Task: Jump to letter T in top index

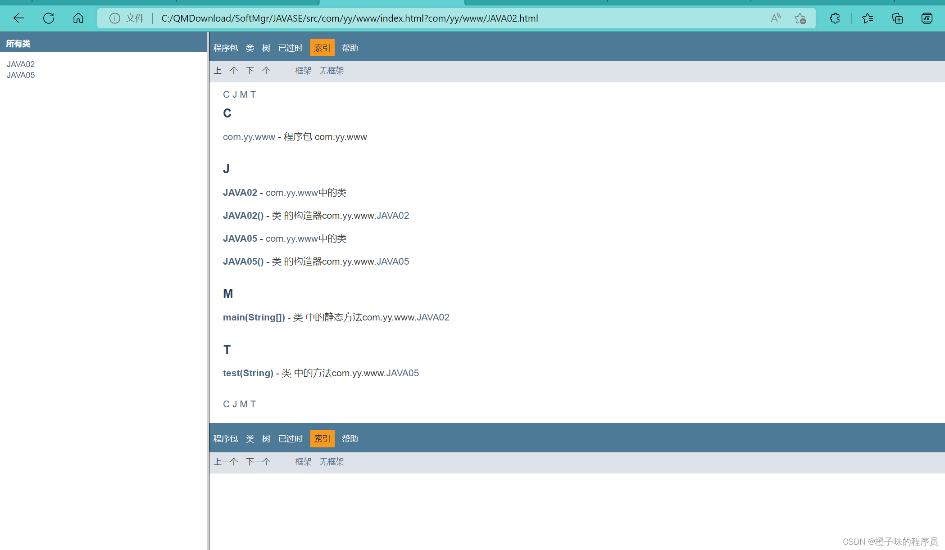Action: point(253,95)
